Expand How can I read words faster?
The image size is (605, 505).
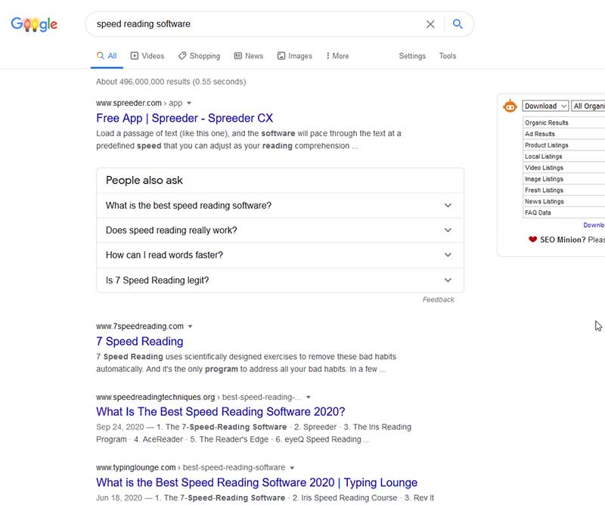tap(280, 255)
